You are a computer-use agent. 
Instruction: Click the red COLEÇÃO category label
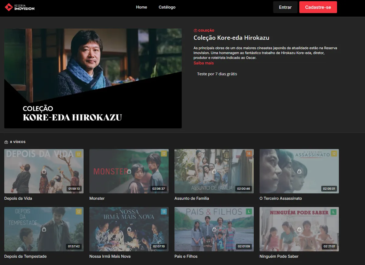click(x=206, y=31)
